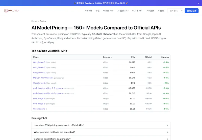Click the struck-through $3.5 official price

pos(149,83)
